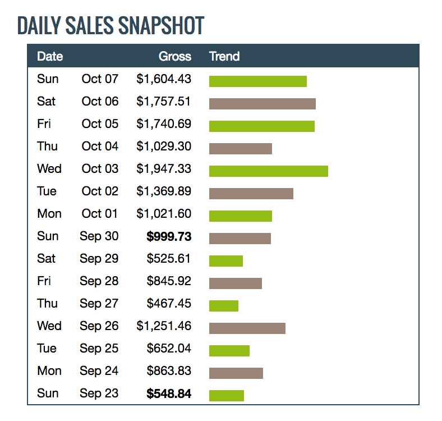
Task: Click the trend bar for Thu Sep 27
Action: coord(223,305)
